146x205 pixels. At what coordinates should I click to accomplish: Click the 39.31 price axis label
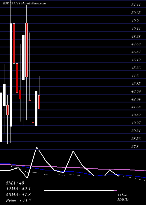pos(136,131)
